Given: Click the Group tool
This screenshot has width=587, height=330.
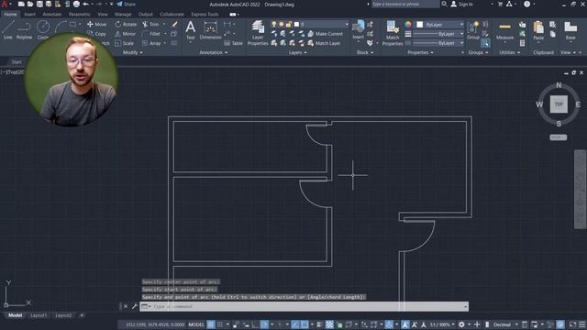Looking at the screenshot, I should tap(473, 30).
